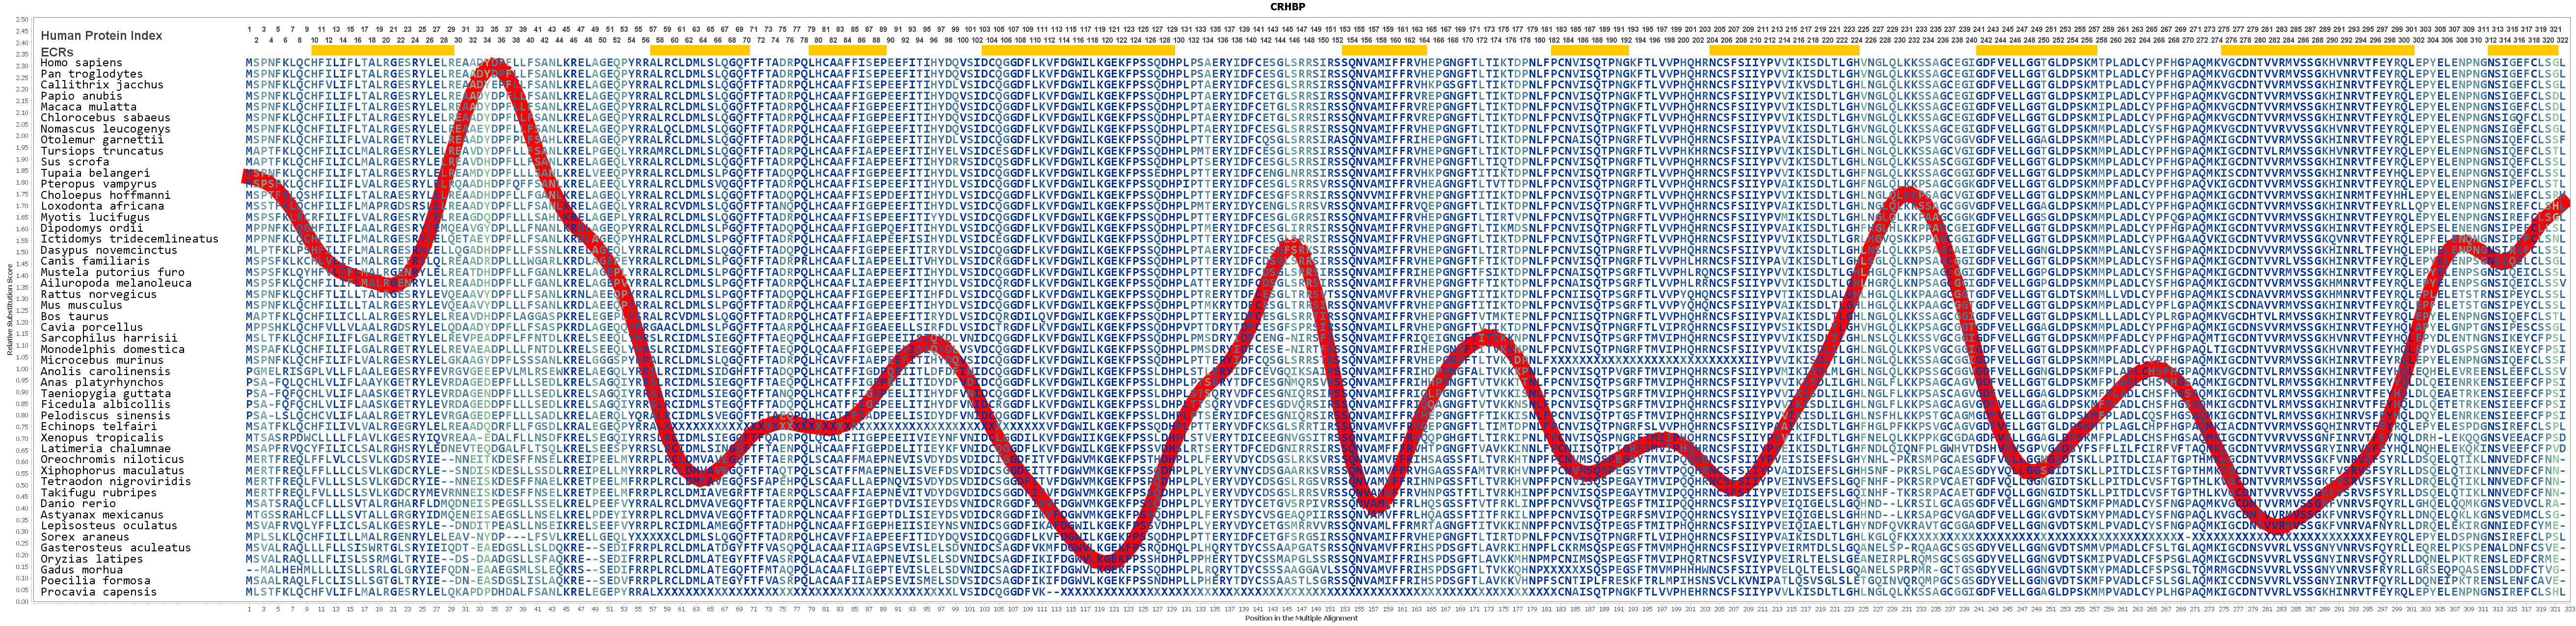Select the yellow ECR bar spanning positions 57–70
Screen dimensions: 2576x626
pos(699,50)
